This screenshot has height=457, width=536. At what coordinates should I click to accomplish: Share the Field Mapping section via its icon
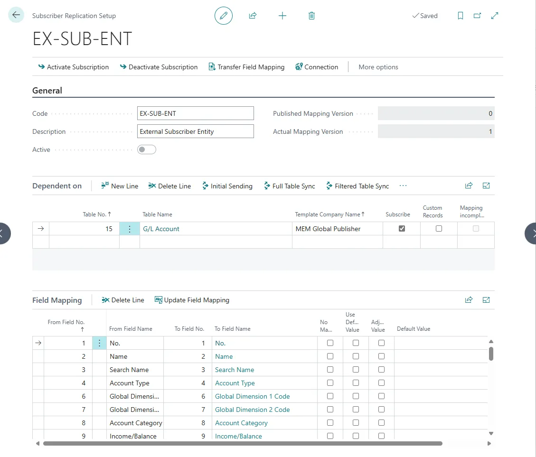click(469, 300)
